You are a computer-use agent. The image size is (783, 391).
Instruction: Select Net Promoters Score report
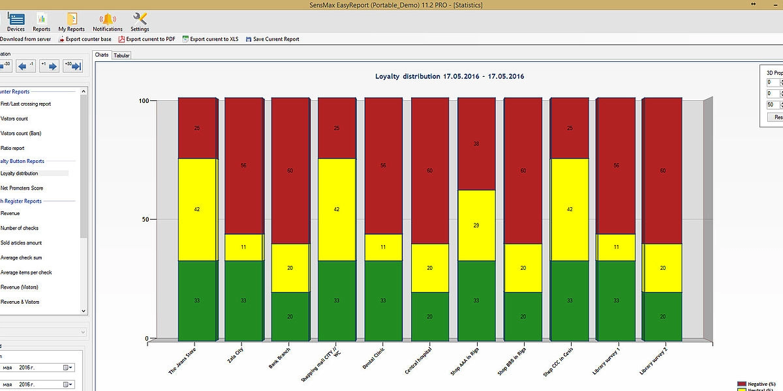(22, 188)
